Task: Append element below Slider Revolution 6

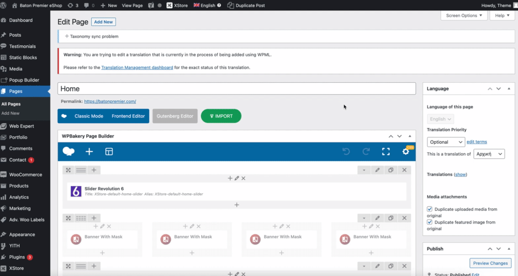Action: (x=237, y=205)
